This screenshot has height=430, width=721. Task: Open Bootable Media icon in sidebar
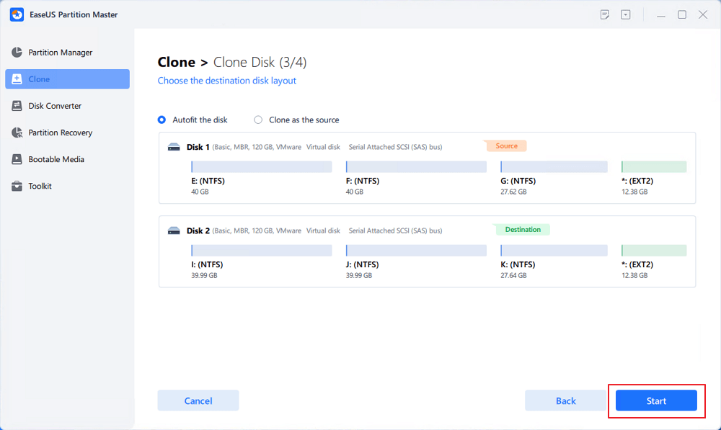17,159
